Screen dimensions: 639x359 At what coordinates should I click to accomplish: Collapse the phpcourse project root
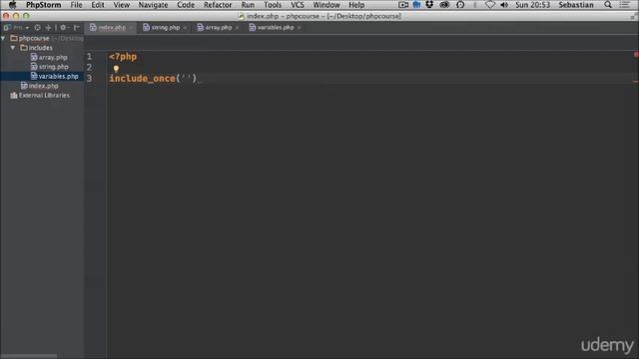[x=3, y=38]
